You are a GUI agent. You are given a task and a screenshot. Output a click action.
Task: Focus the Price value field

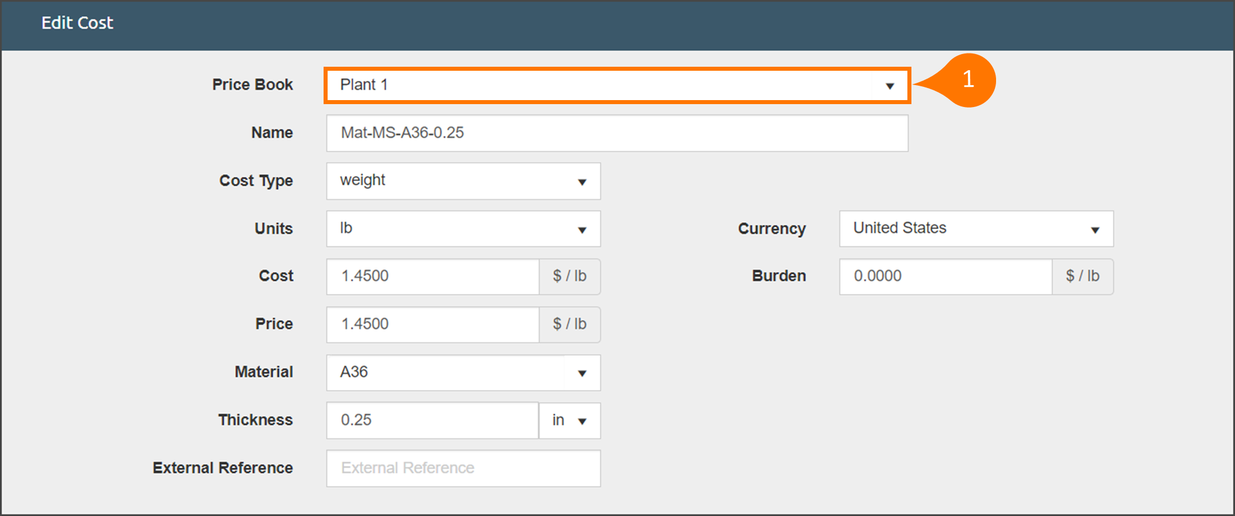click(432, 324)
